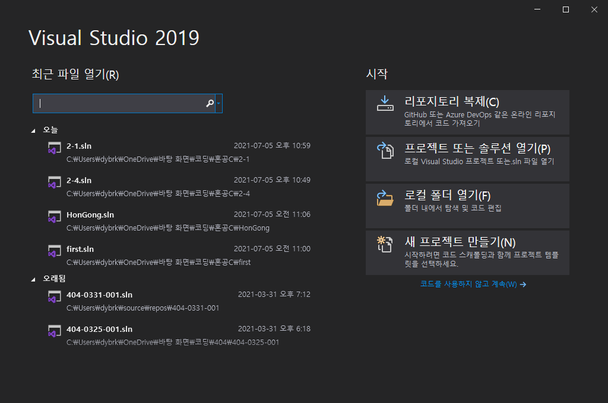Click the solution icon beside 2-1.sln
608x403 pixels.
[54, 148]
